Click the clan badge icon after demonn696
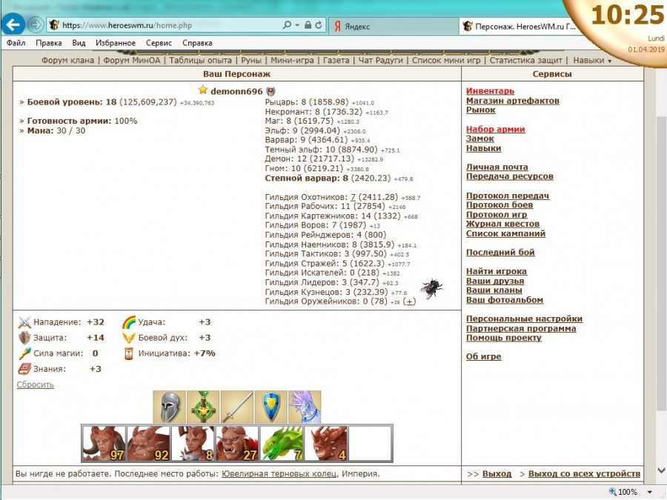 (x=271, y=91)
